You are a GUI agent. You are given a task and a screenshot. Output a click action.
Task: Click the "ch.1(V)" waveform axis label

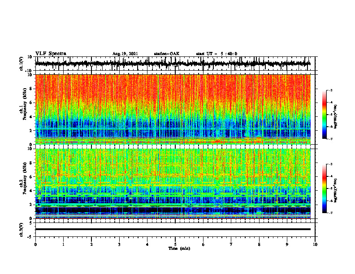[22, 64]
